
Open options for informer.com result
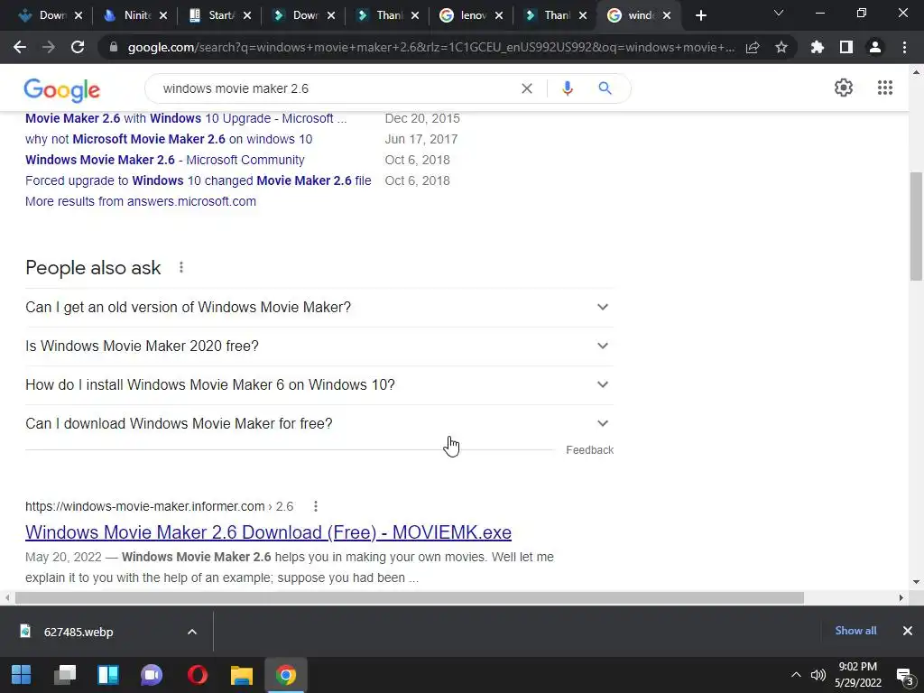[316, 506]
